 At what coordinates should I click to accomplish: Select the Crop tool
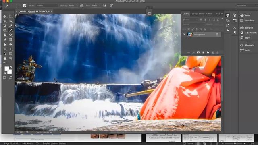coord(5,25)
